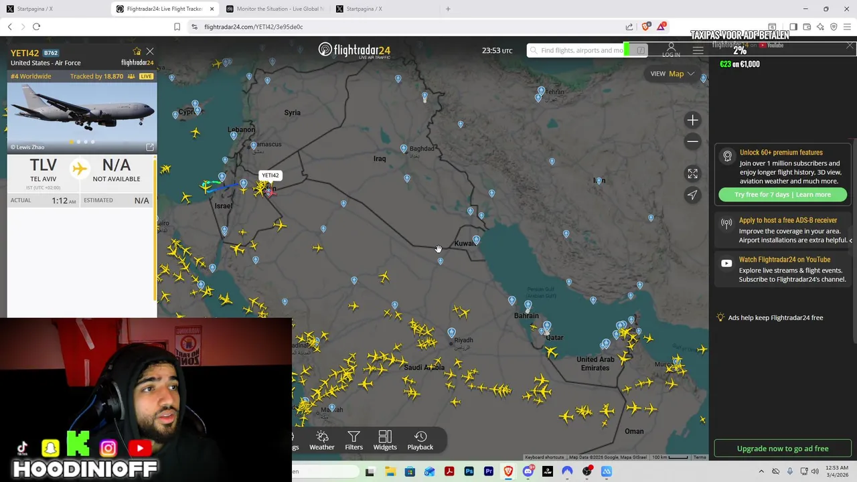Open Brave Wallet icon
This screenshot has height=482, width=857.
coord(807,27)
